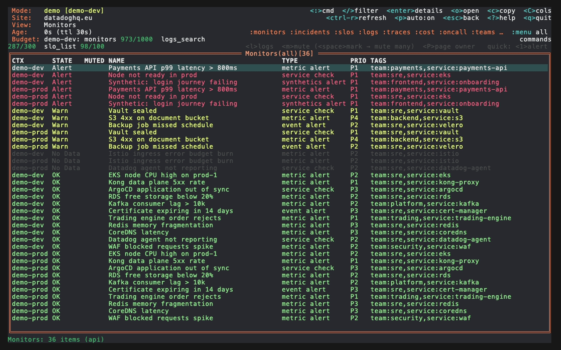Image resolution: width=561 pixels, height=350 pixels.
Task: Click the <c>copy shortcut hint
Action: [501, 10]
